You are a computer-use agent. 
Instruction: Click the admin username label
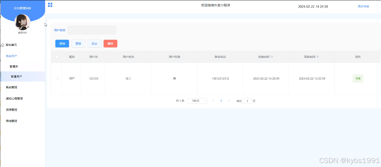(x=22, y=32)
